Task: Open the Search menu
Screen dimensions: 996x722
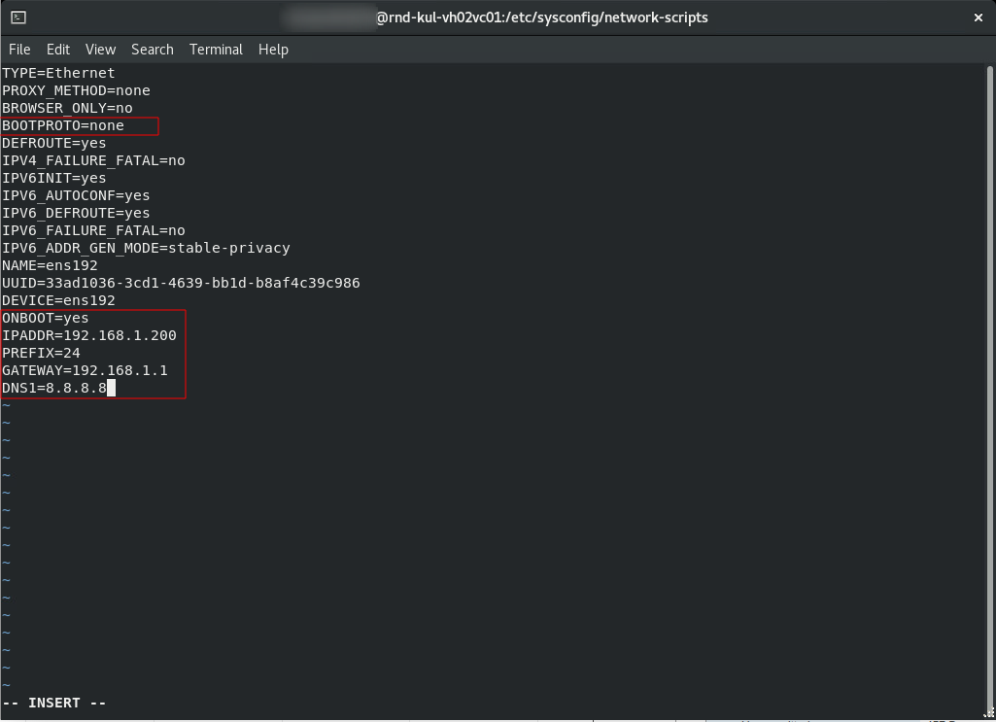Action: (x=152, y=50)
